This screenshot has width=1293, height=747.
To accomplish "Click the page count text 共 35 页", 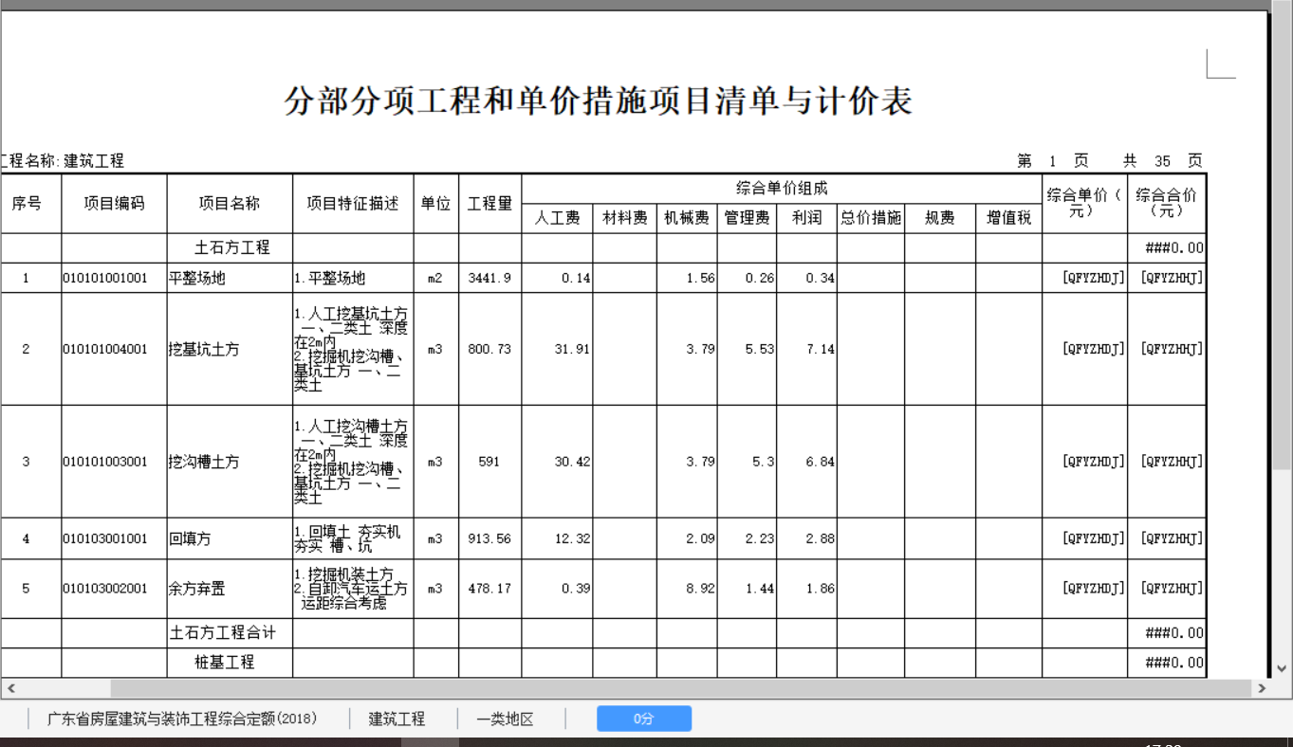I will pos(1163,161).
